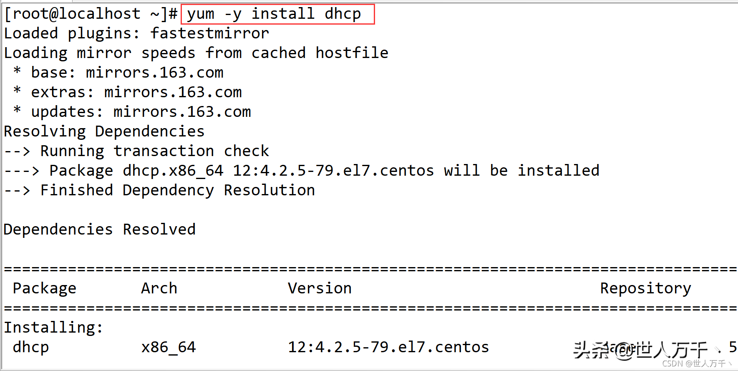Click the dhcp package name in table

click(x=31, y=347)
